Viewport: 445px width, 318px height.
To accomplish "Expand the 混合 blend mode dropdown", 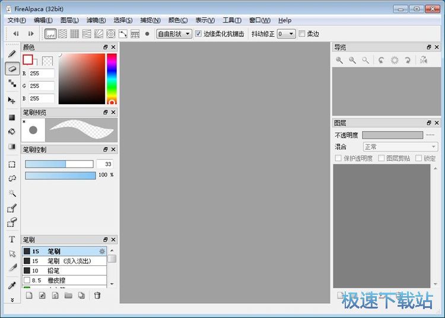I will pos(399,146).
